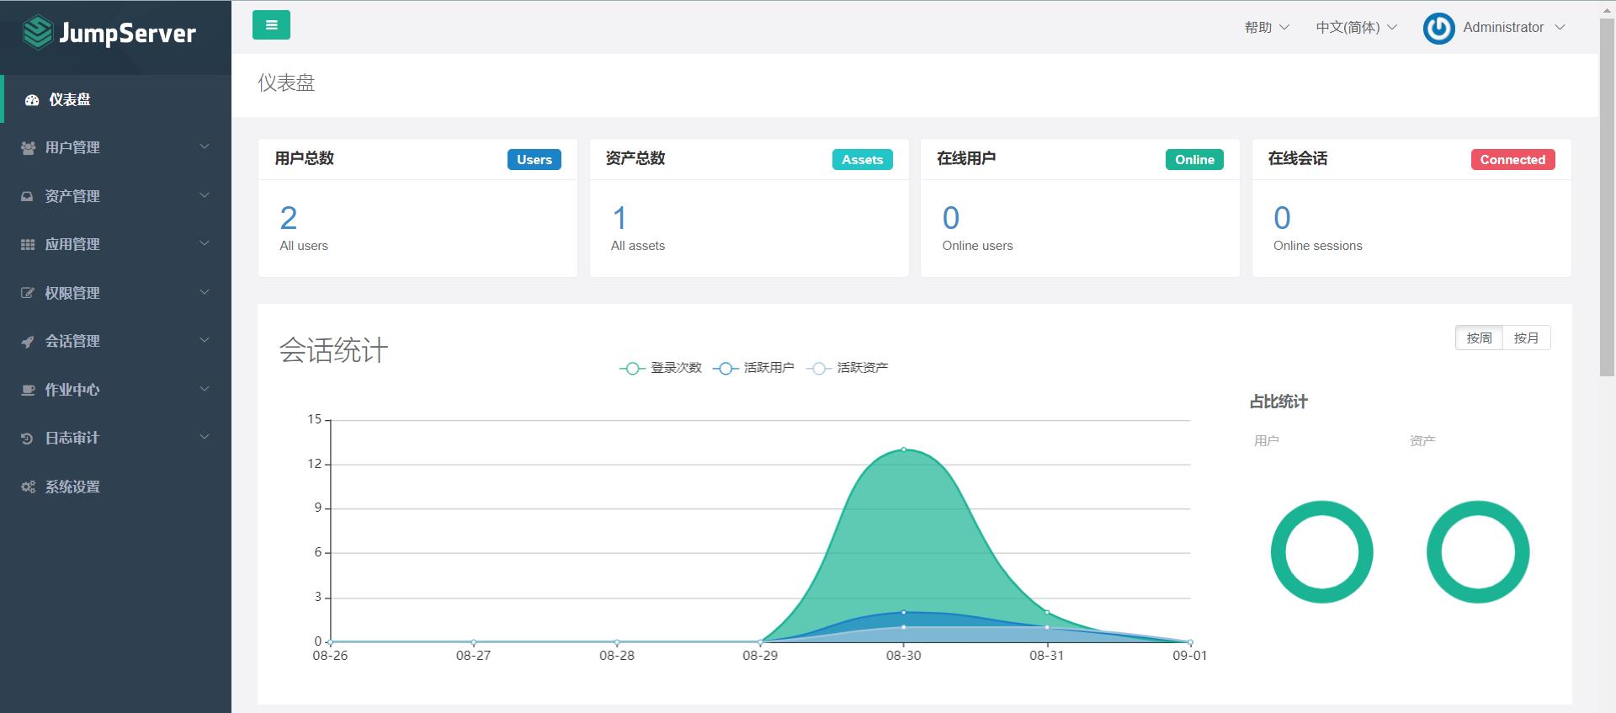This screenshot has width=1616, height=713.
Task: Click the teal Assets badge
Action: 863,160
